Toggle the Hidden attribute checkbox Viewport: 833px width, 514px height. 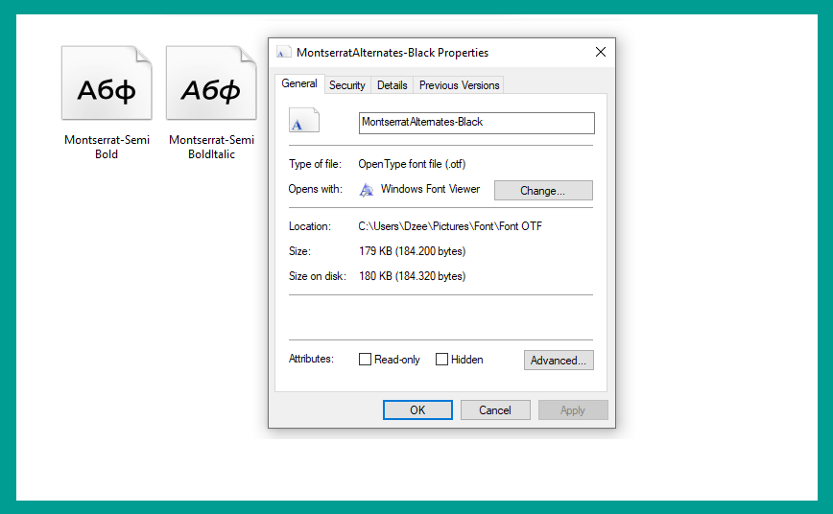[441, 360]
